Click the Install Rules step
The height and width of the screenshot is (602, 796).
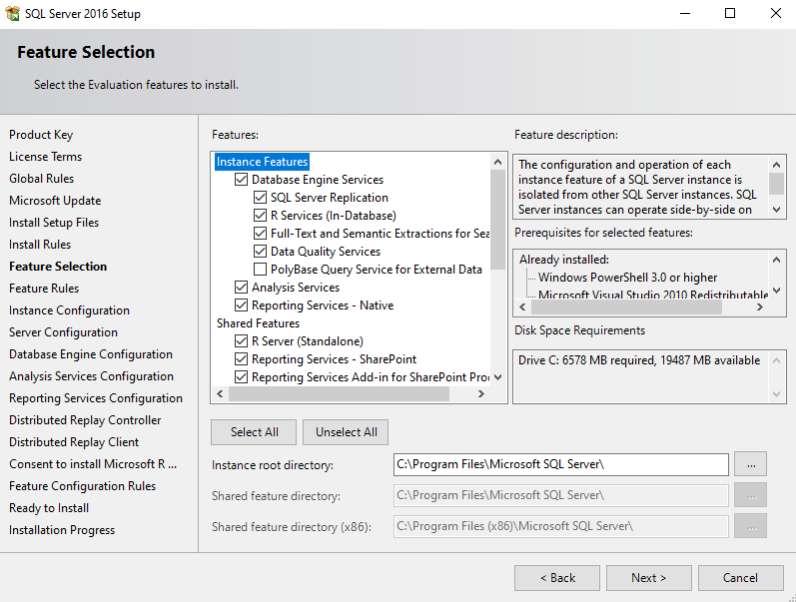[x=40, y=245]
